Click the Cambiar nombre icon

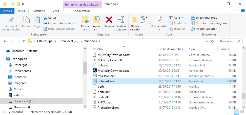tap(121, 20)
